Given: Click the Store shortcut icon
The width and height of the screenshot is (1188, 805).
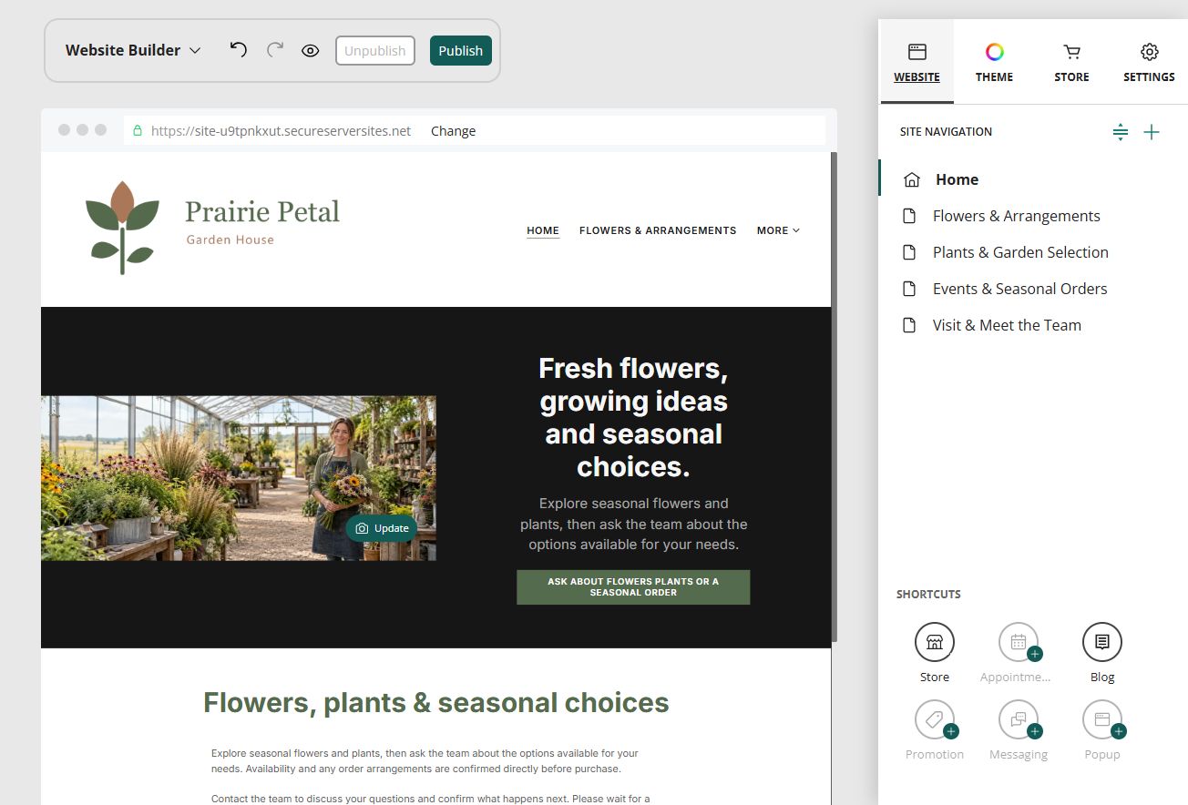Looking at the screenshot, I should pyautogui.click(x=935, y=642).
